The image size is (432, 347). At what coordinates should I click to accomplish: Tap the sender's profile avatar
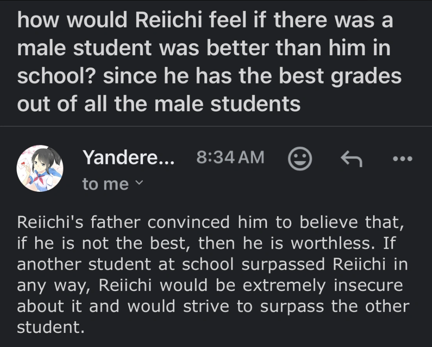[39, 169]
